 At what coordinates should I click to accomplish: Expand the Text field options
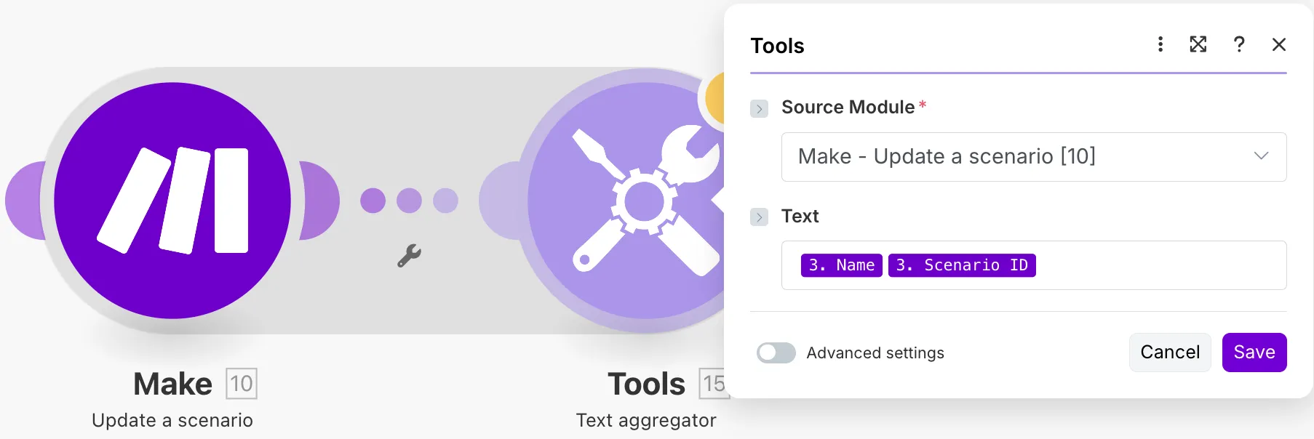click(x=759, y=217)
